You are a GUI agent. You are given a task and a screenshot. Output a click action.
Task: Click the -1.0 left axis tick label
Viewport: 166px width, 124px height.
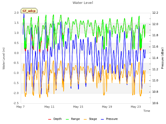coord(16,73)
